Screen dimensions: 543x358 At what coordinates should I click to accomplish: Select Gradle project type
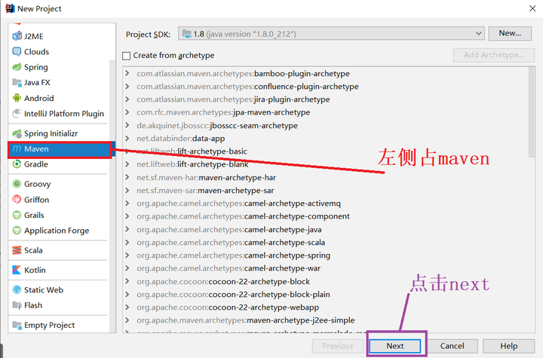pos(59,164)
